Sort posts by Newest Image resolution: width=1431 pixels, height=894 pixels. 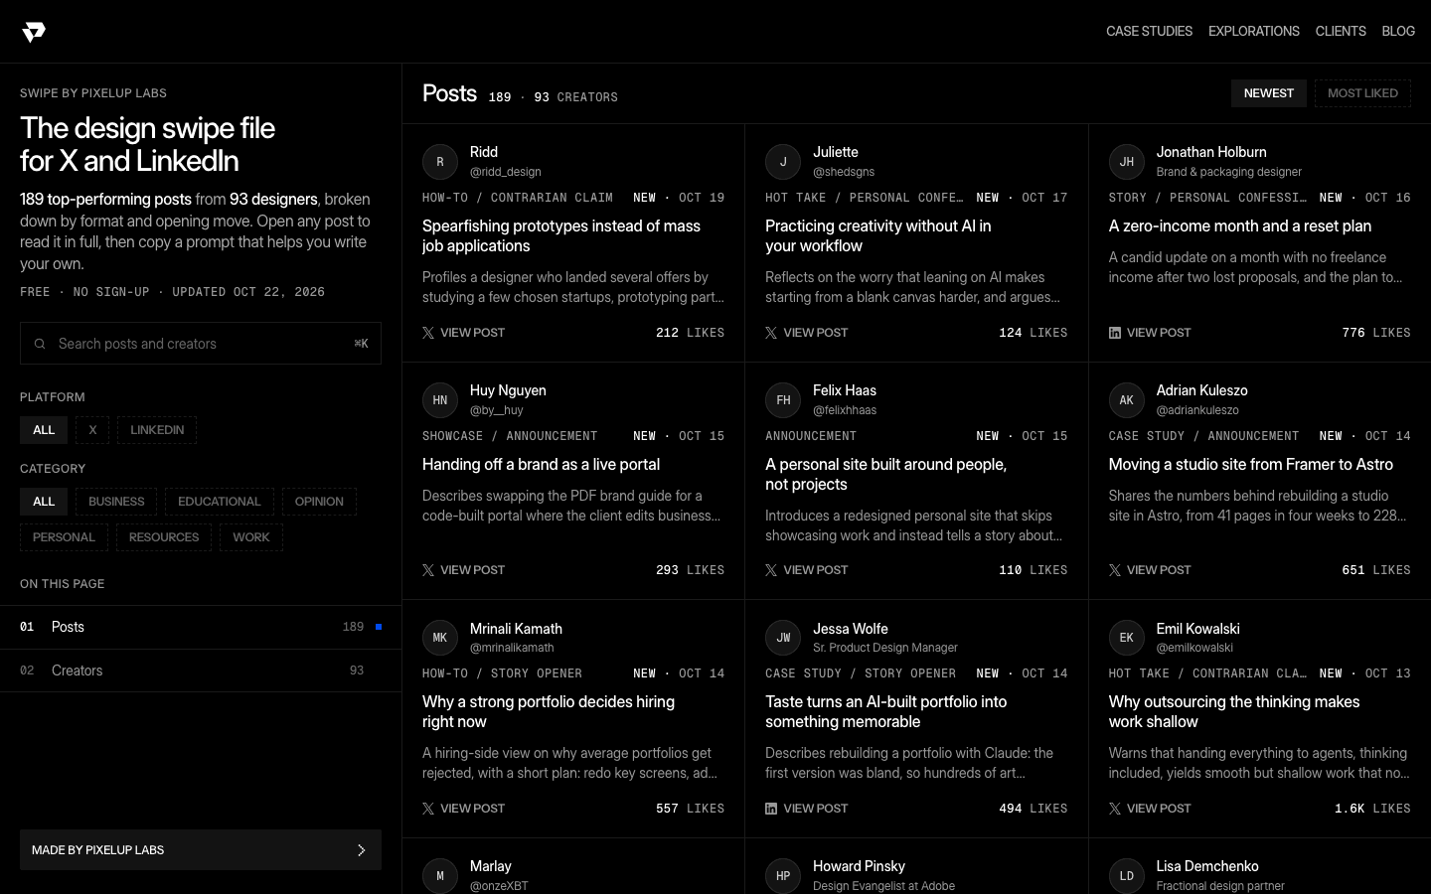point(1269,93)
